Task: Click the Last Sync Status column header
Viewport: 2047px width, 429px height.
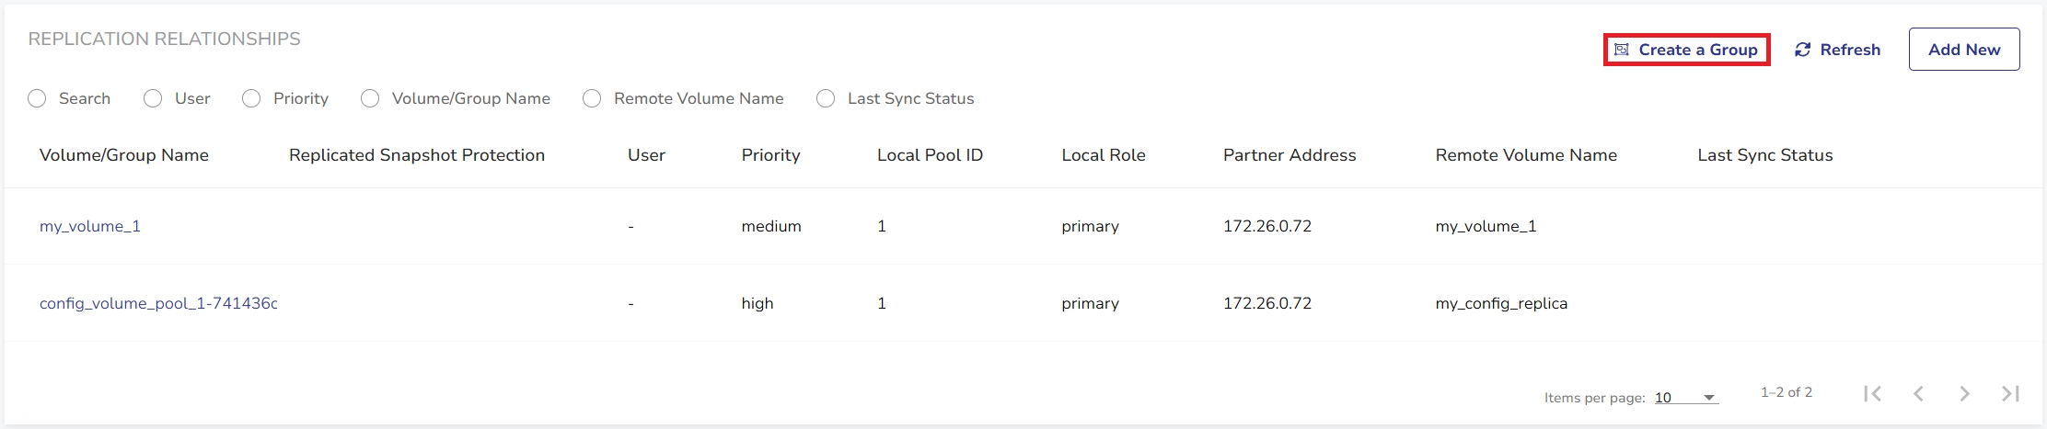Action: (1764, 155)
